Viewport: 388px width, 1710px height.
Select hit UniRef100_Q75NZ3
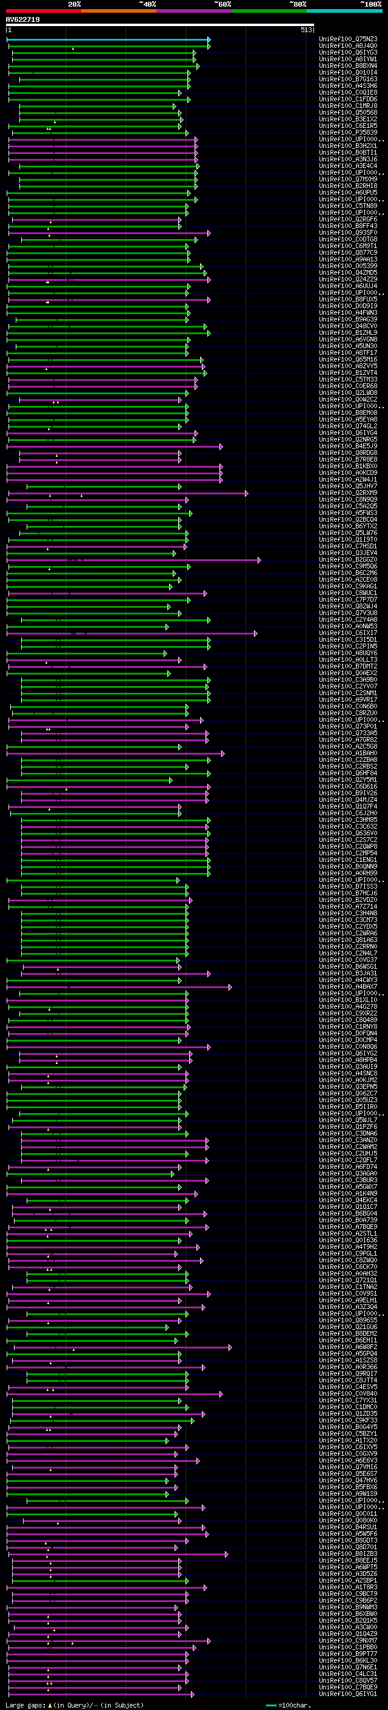click(x=348, y=39)
